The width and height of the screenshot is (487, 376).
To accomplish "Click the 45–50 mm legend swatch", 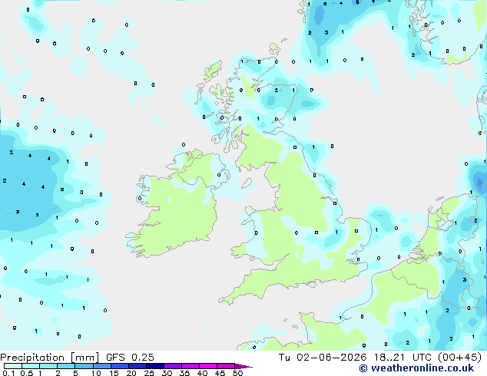I will pos(226,366).
